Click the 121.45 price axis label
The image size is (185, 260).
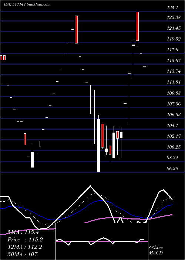tap(174, 28)
